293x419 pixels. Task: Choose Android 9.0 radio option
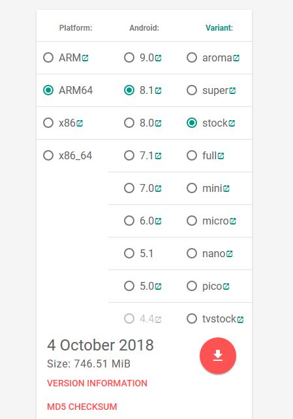click(129, 57)
